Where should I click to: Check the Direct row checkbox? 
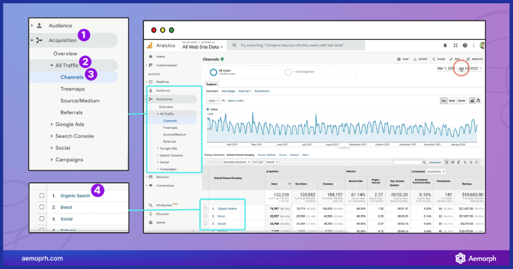coord(206,216)
